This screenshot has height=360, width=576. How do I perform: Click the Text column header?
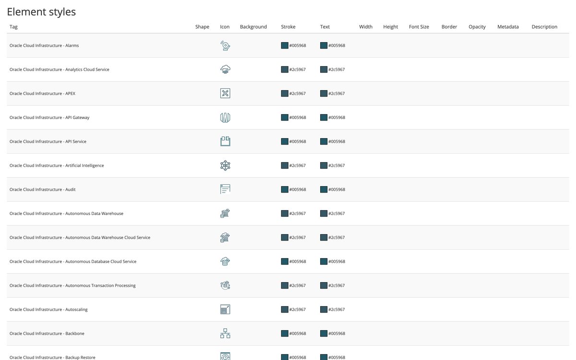click(325, 27)
